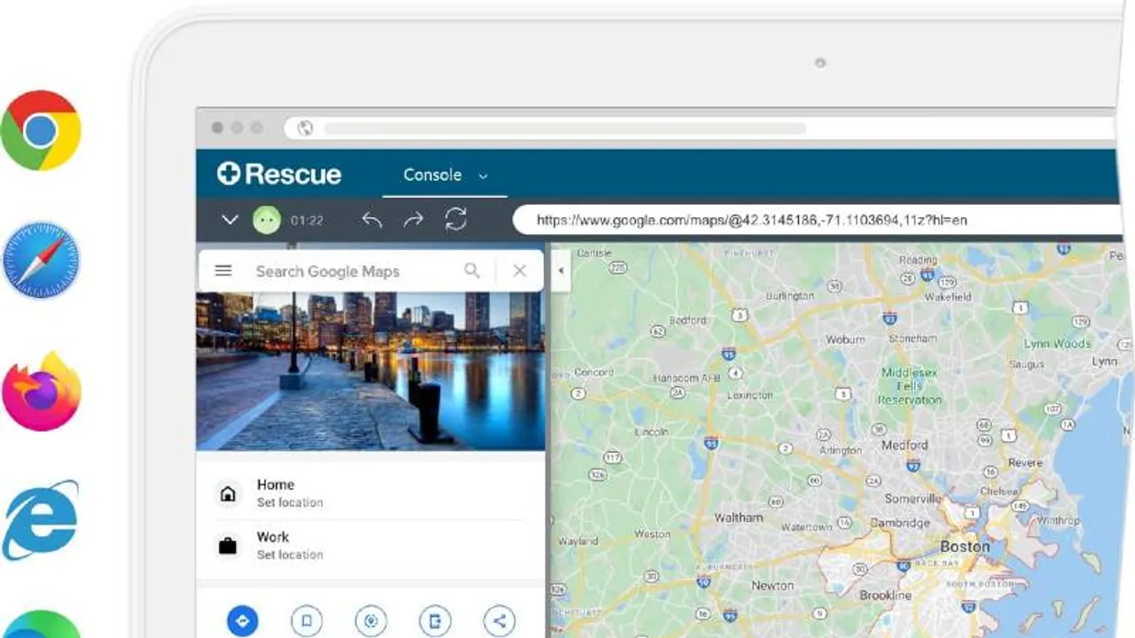Click the Internet Explorer icon
Image resolution: width=1135 pixels, height=638 pixels.
click(40, 521)
